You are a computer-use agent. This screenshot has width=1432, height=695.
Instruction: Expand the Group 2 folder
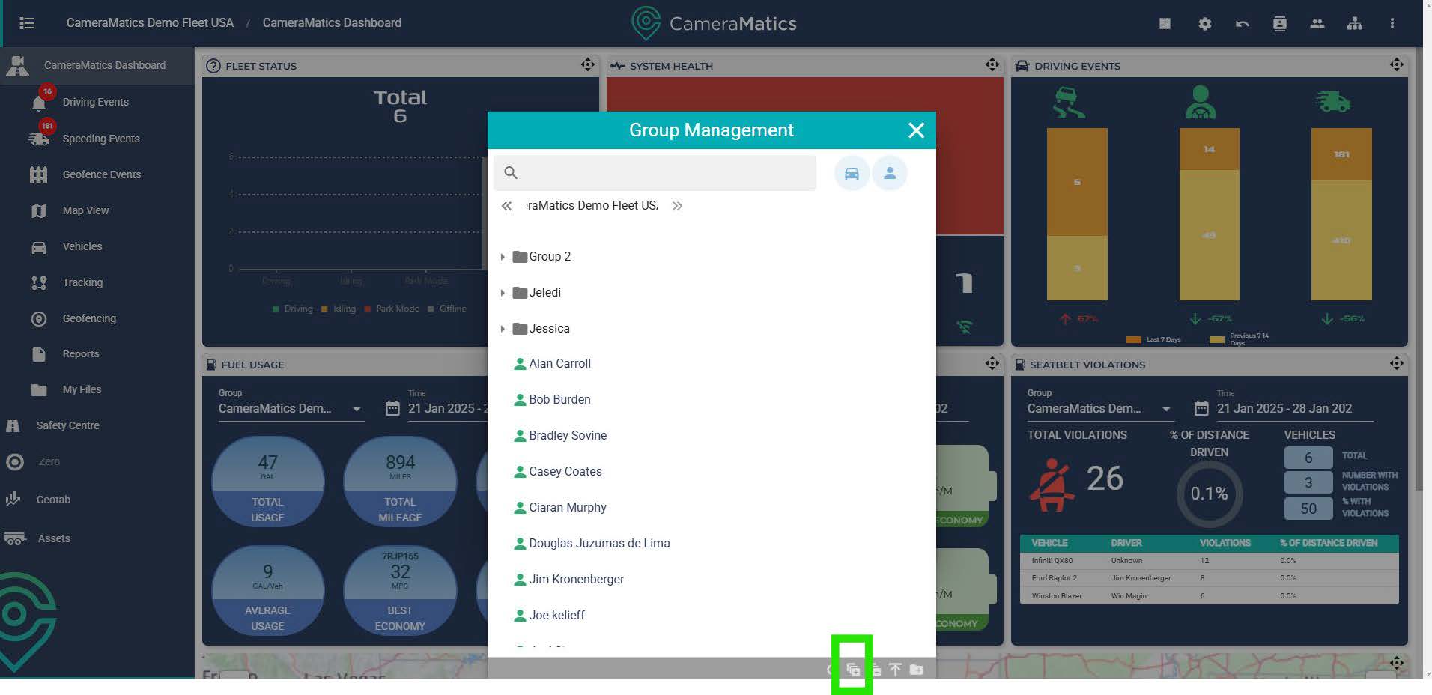tap(503, 257)
